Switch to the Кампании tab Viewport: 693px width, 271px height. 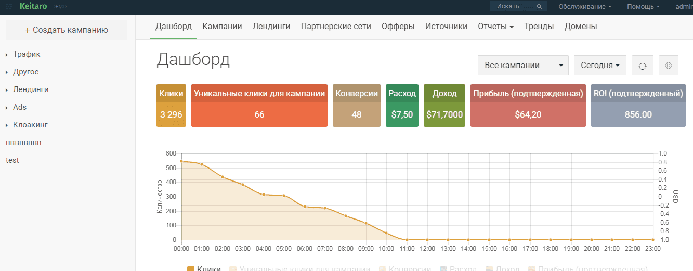222,27
